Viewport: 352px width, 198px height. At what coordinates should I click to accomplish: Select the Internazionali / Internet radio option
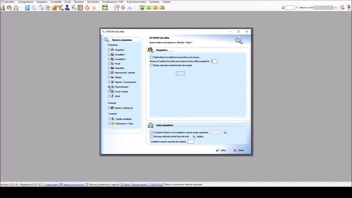tap(109, 73)
